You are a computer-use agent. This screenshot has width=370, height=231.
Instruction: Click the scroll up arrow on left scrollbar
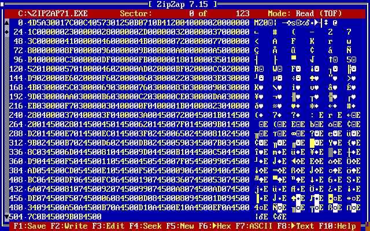tap(7, 22)
